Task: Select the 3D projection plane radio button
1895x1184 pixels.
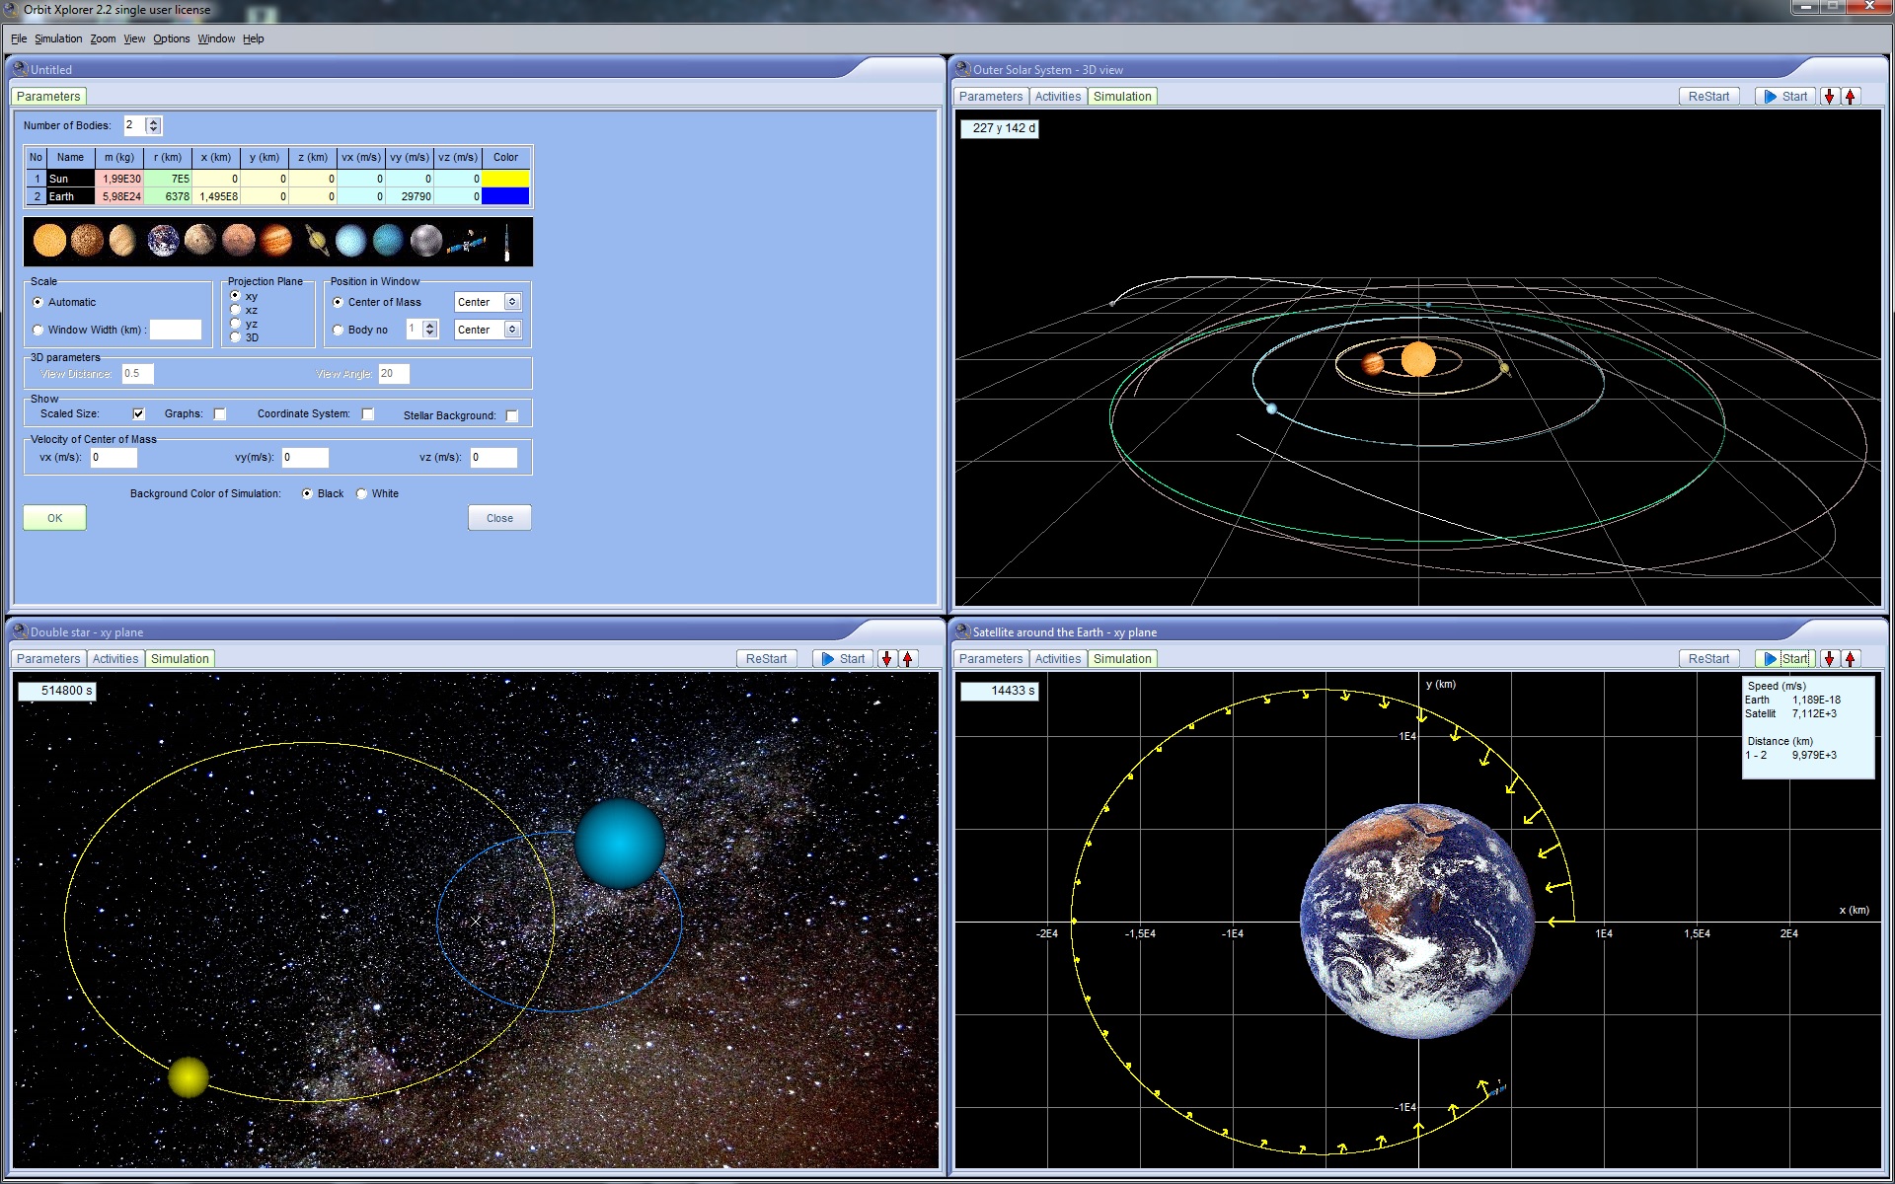Action: click(235, 336)
